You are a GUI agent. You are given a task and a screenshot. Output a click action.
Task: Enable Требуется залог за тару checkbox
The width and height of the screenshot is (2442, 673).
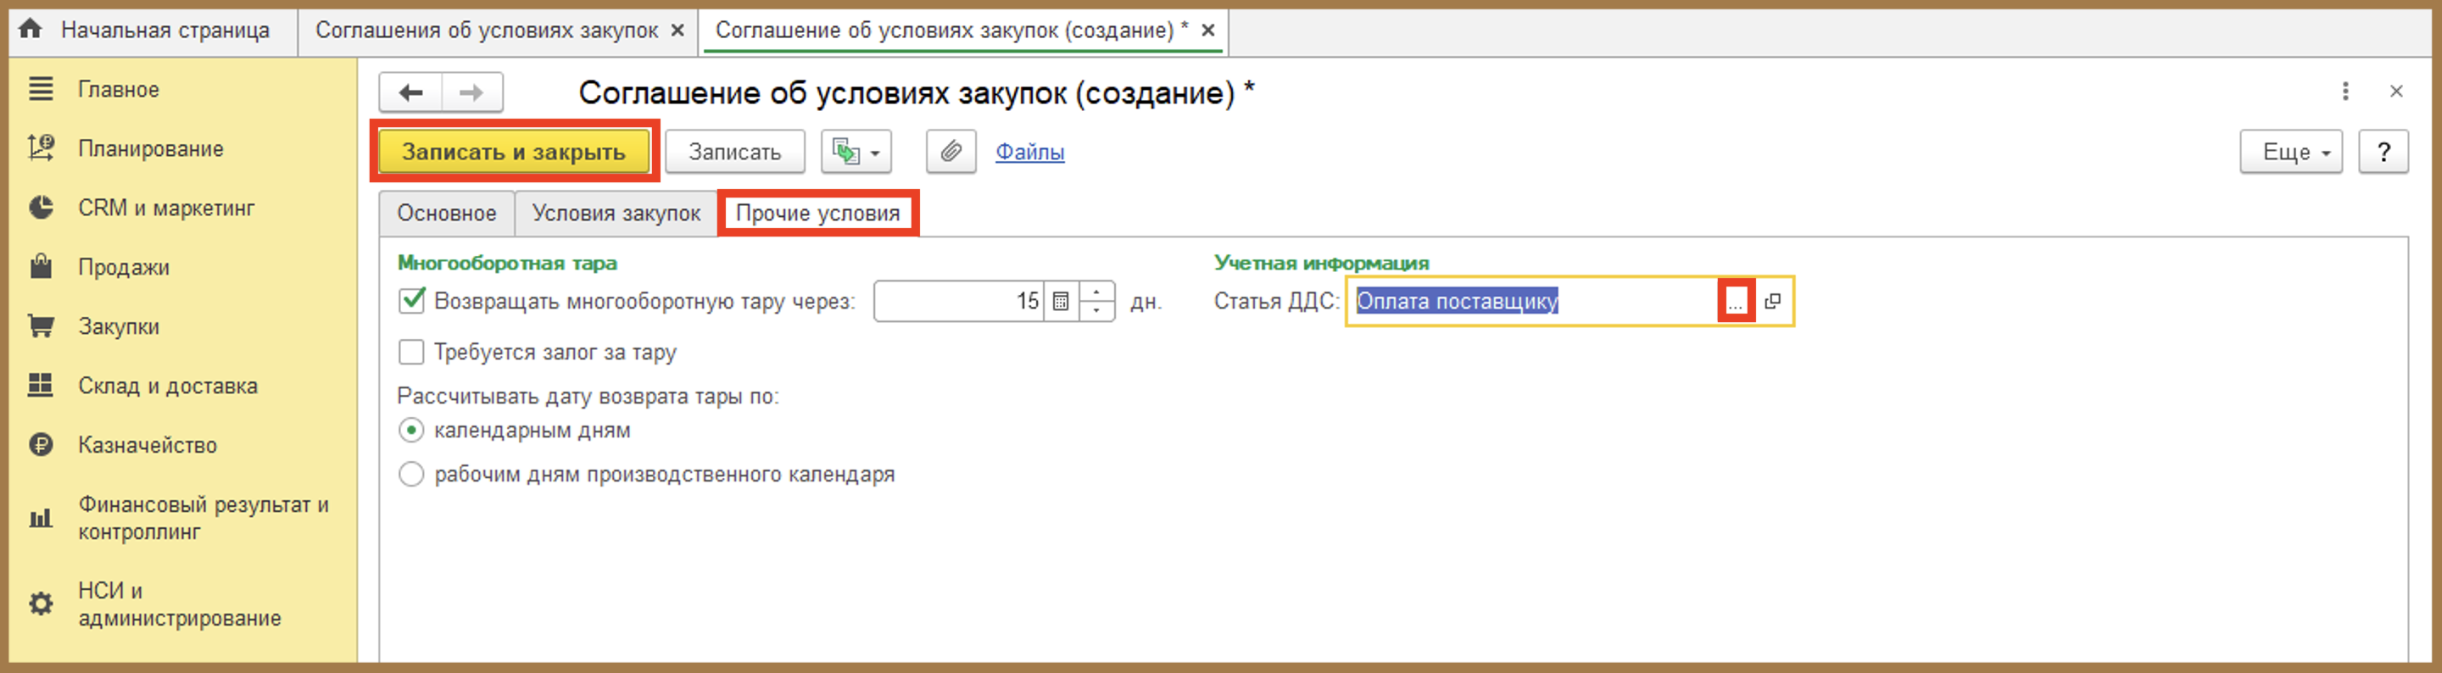point(411,352)
